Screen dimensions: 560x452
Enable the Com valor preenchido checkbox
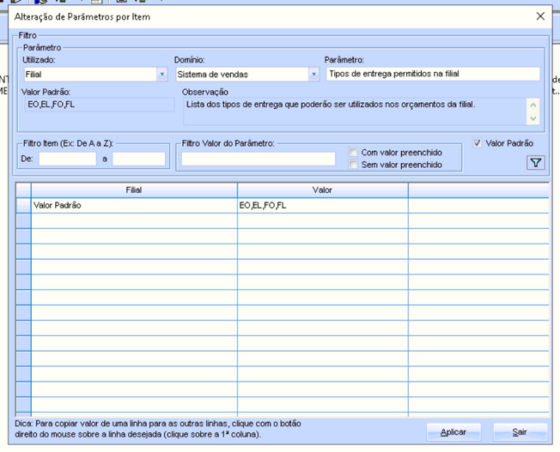tap(354, 153)
